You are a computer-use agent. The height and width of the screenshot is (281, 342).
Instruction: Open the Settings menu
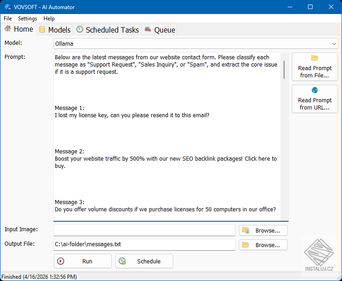(x=28, y=19)
